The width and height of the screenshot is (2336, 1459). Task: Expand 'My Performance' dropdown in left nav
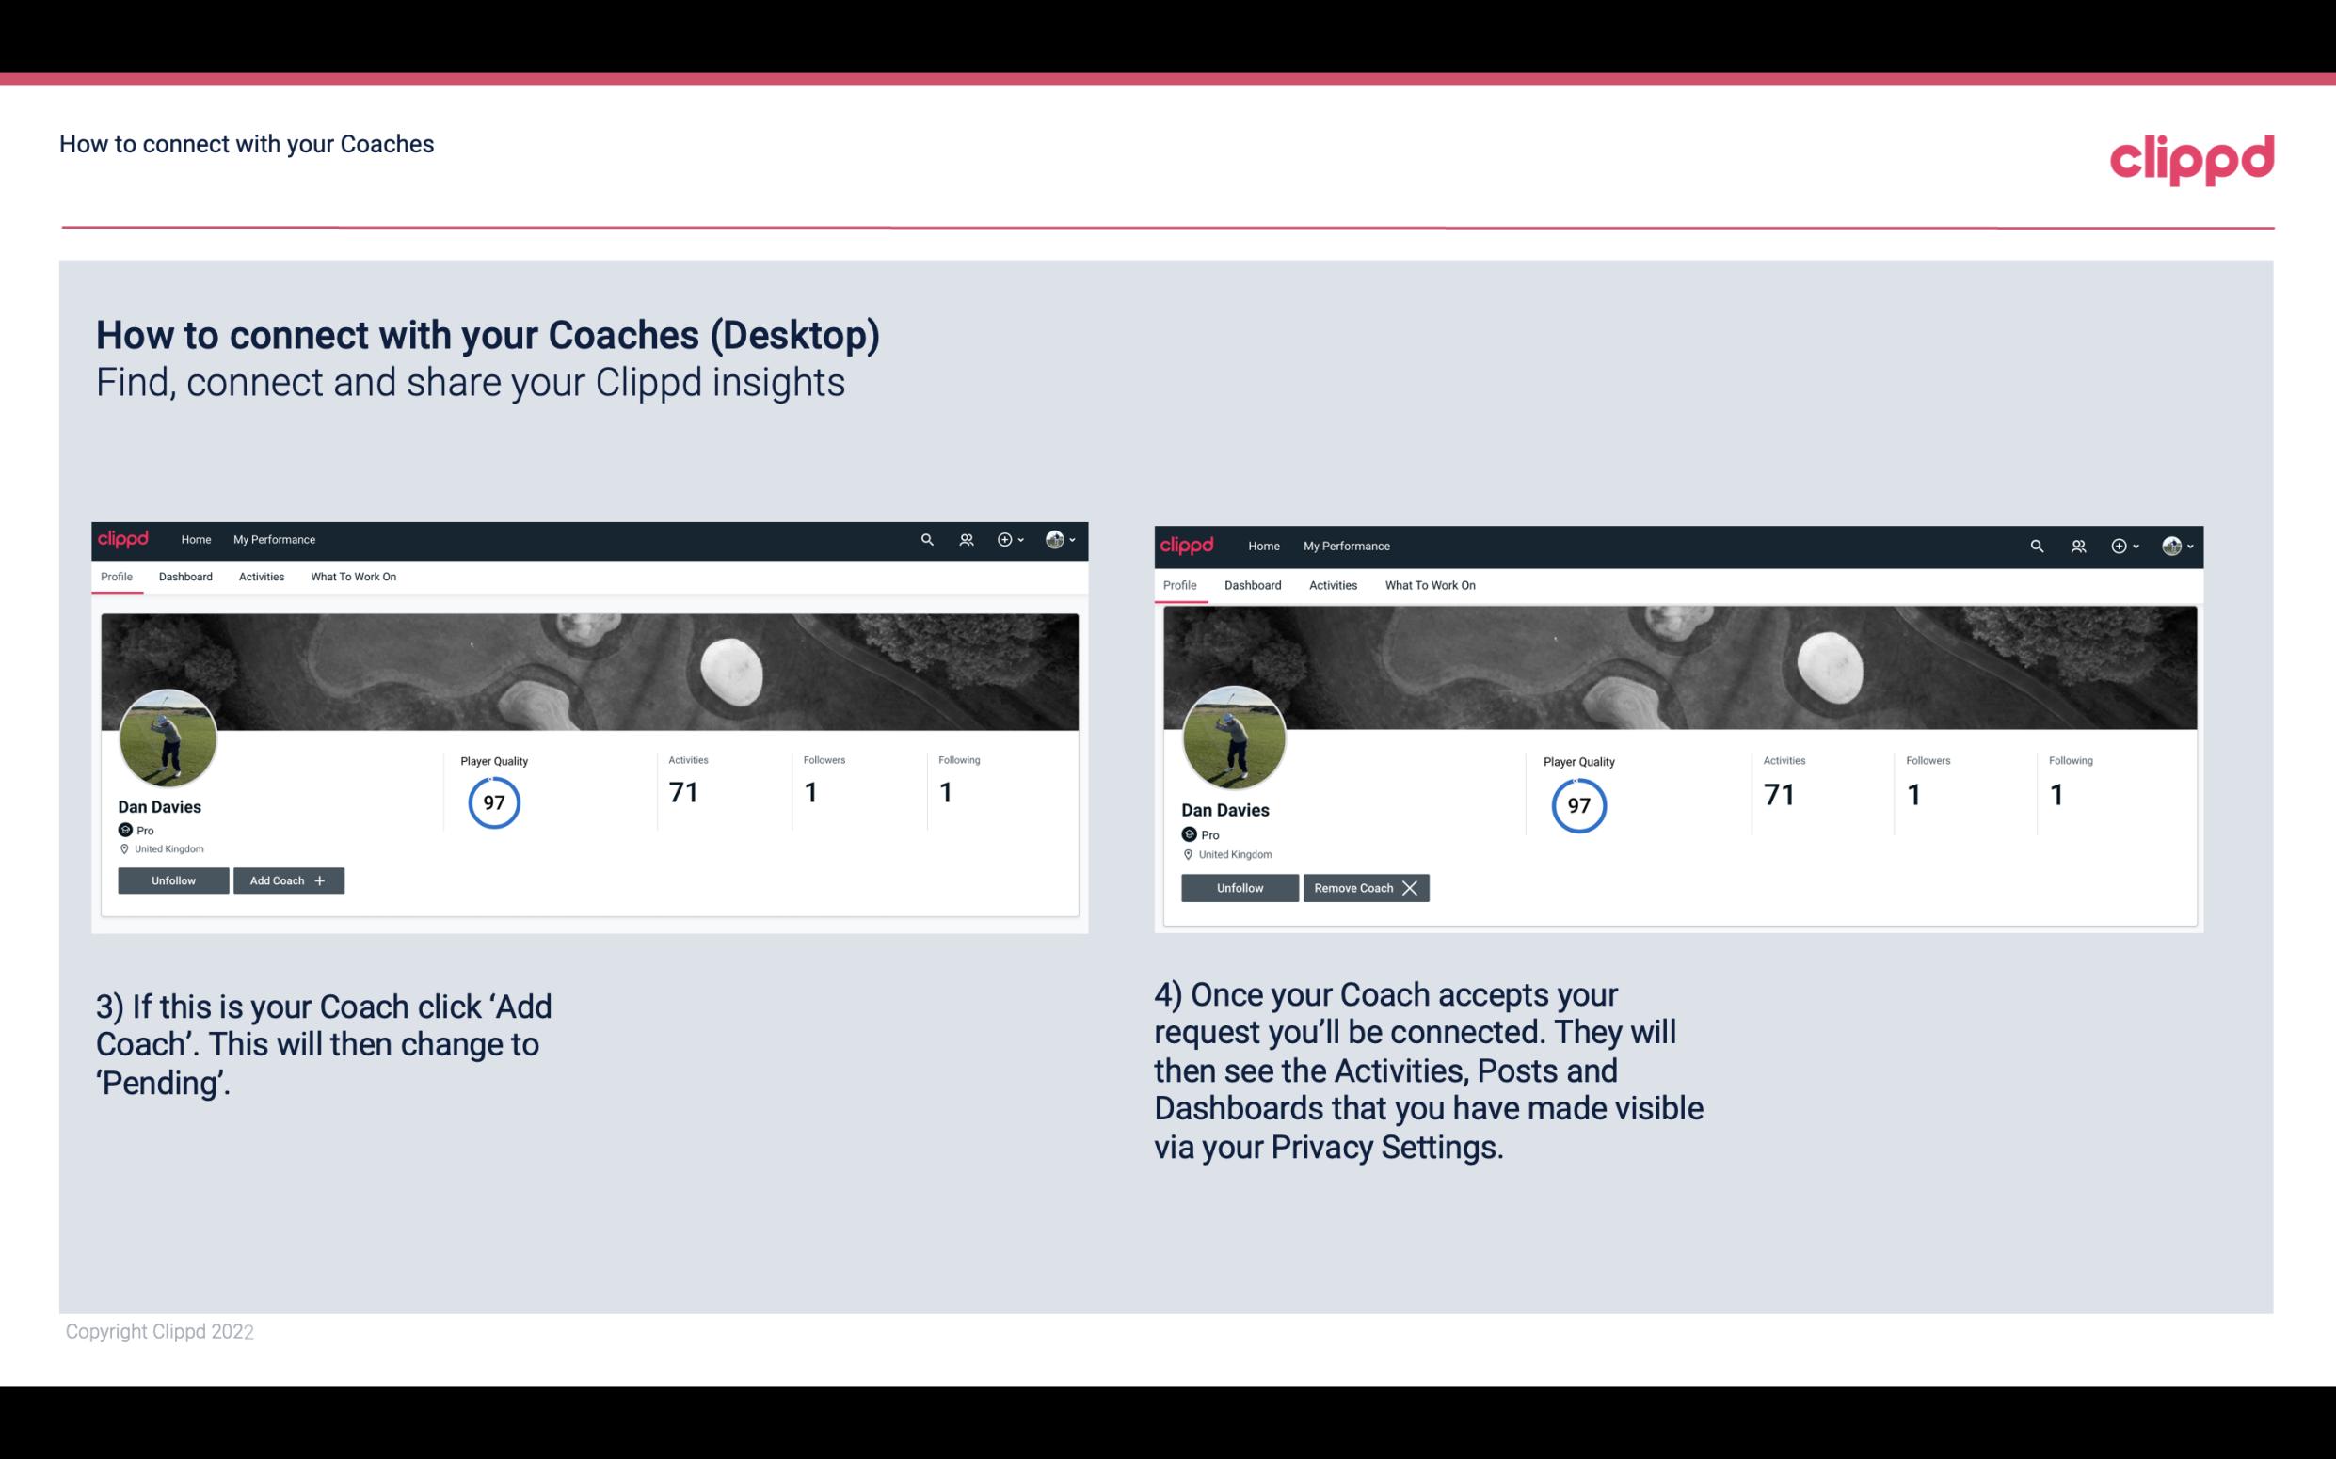(x=274, y=540)
